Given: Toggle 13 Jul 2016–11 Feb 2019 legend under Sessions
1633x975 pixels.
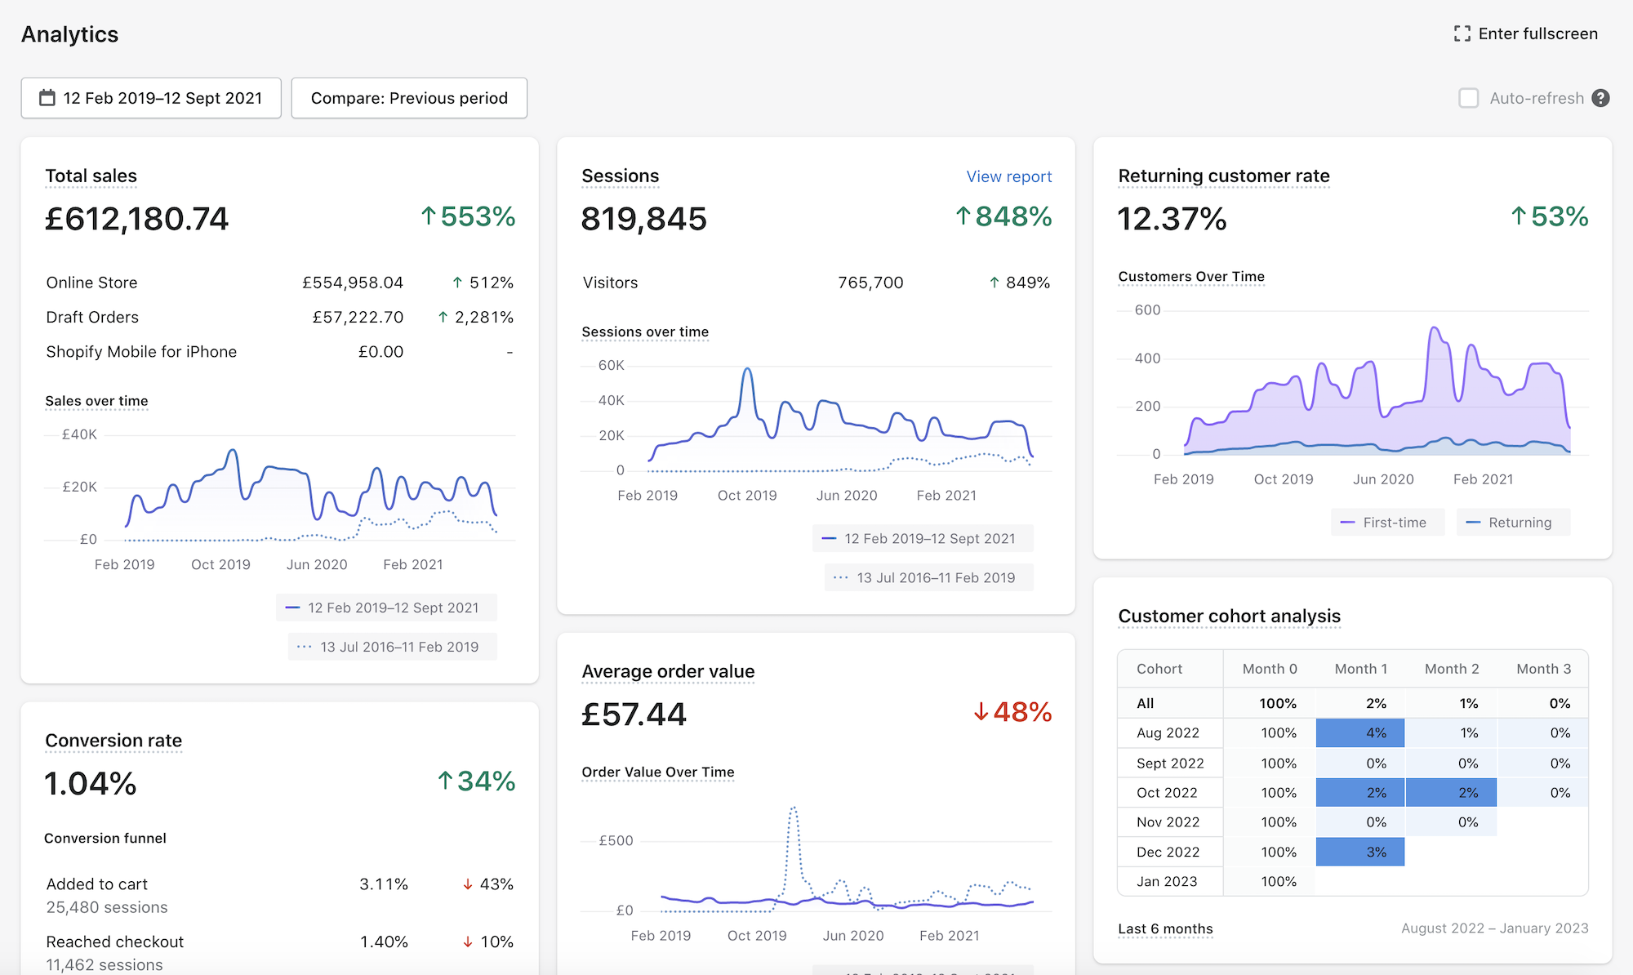Looking at the screenshot, I should (x=928, y=577).
